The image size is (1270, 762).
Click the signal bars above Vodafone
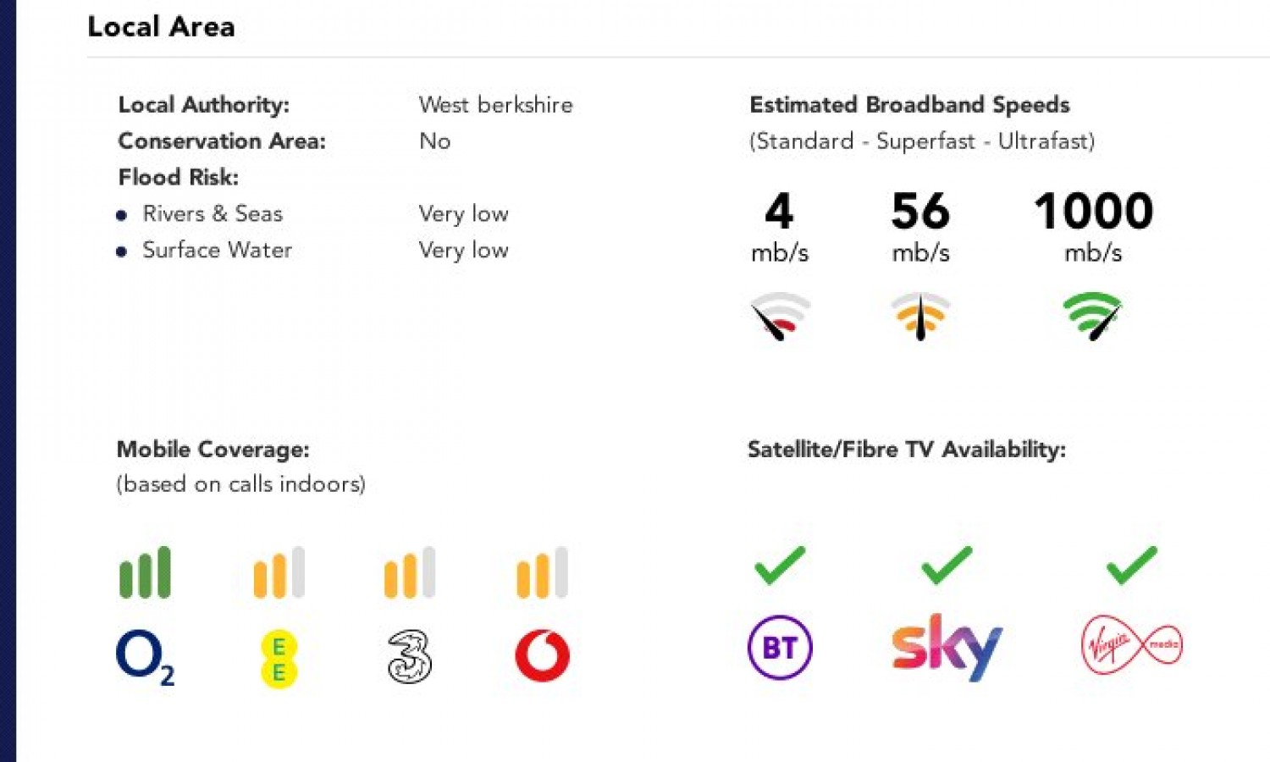click(542, 573)
